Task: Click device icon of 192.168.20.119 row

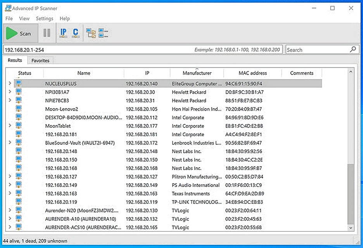Action: [19, 202]
